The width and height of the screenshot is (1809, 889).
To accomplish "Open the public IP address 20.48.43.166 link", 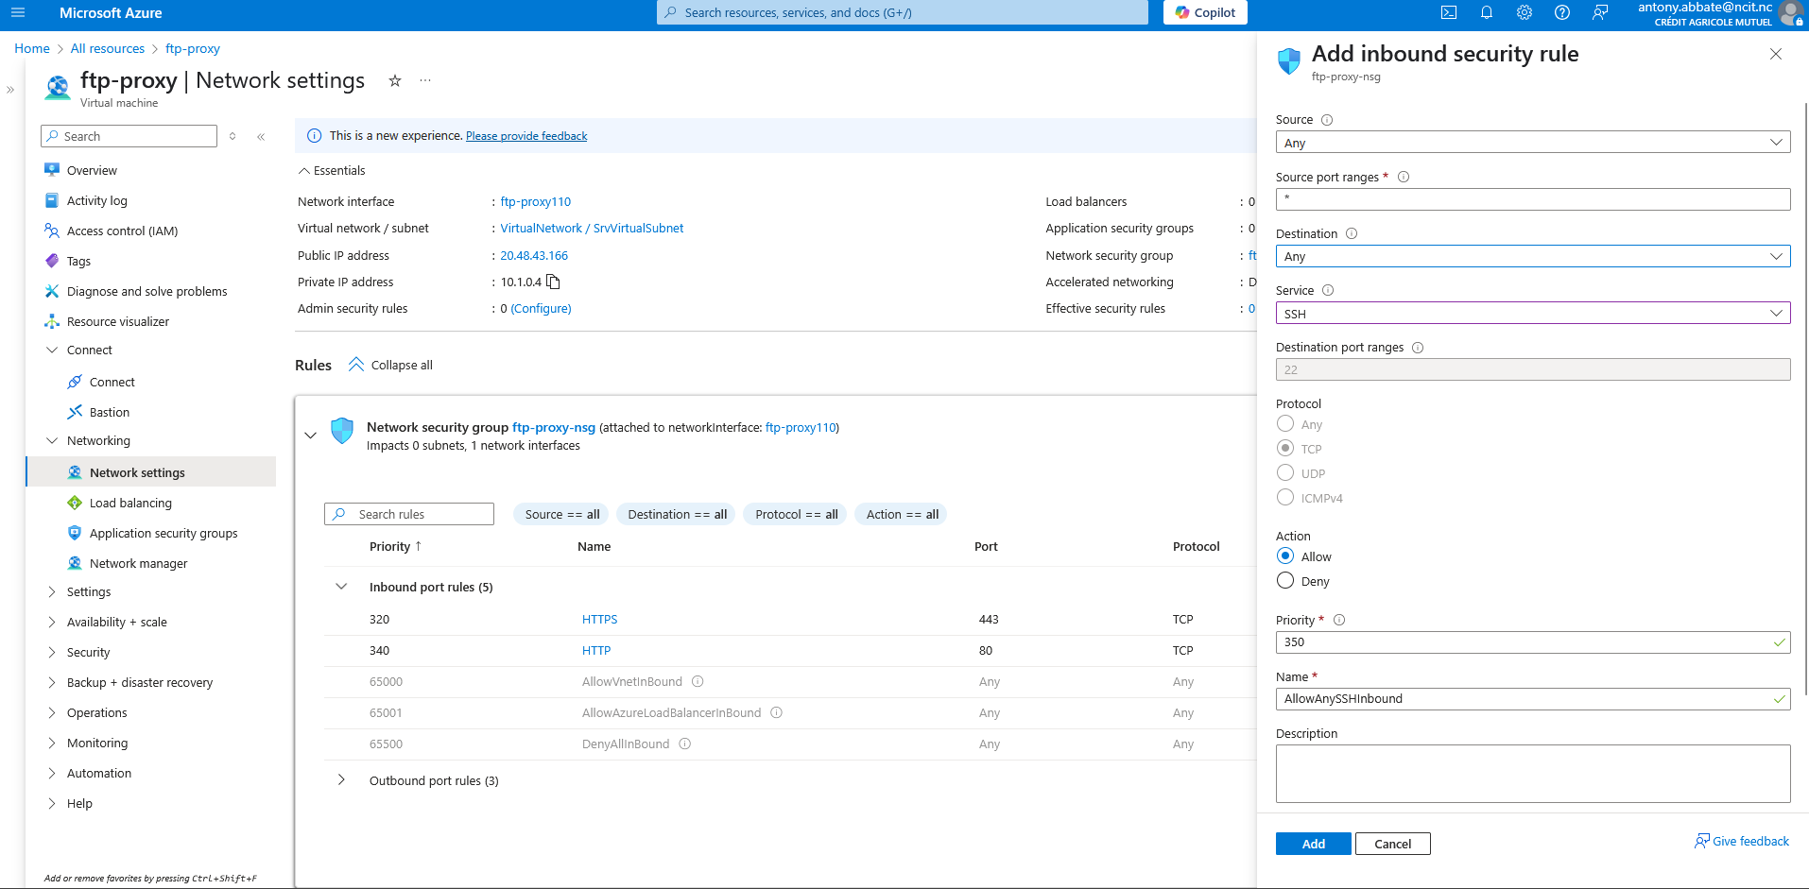I will click(534, 256).
